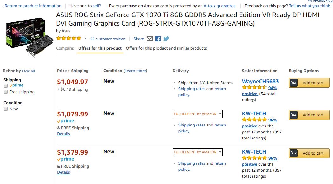Switch to Offers for similar products tab
The height and width of the screenshot is (184, 333).
(x=166, y=48)
